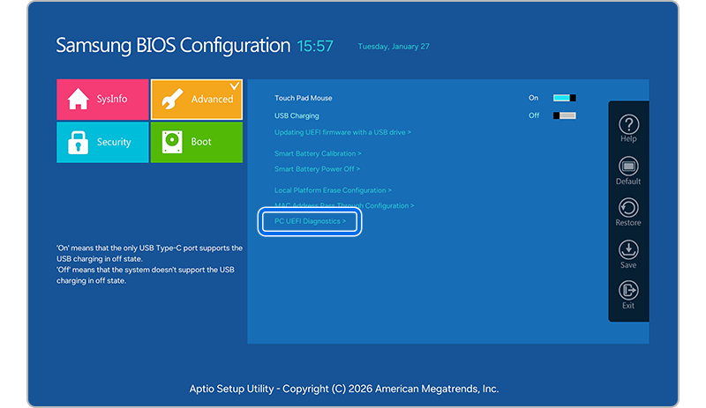The height and width of the screenshot is (408, 706).
Task: Click the 15:57 clock display
Action: (x=315, y=46)
